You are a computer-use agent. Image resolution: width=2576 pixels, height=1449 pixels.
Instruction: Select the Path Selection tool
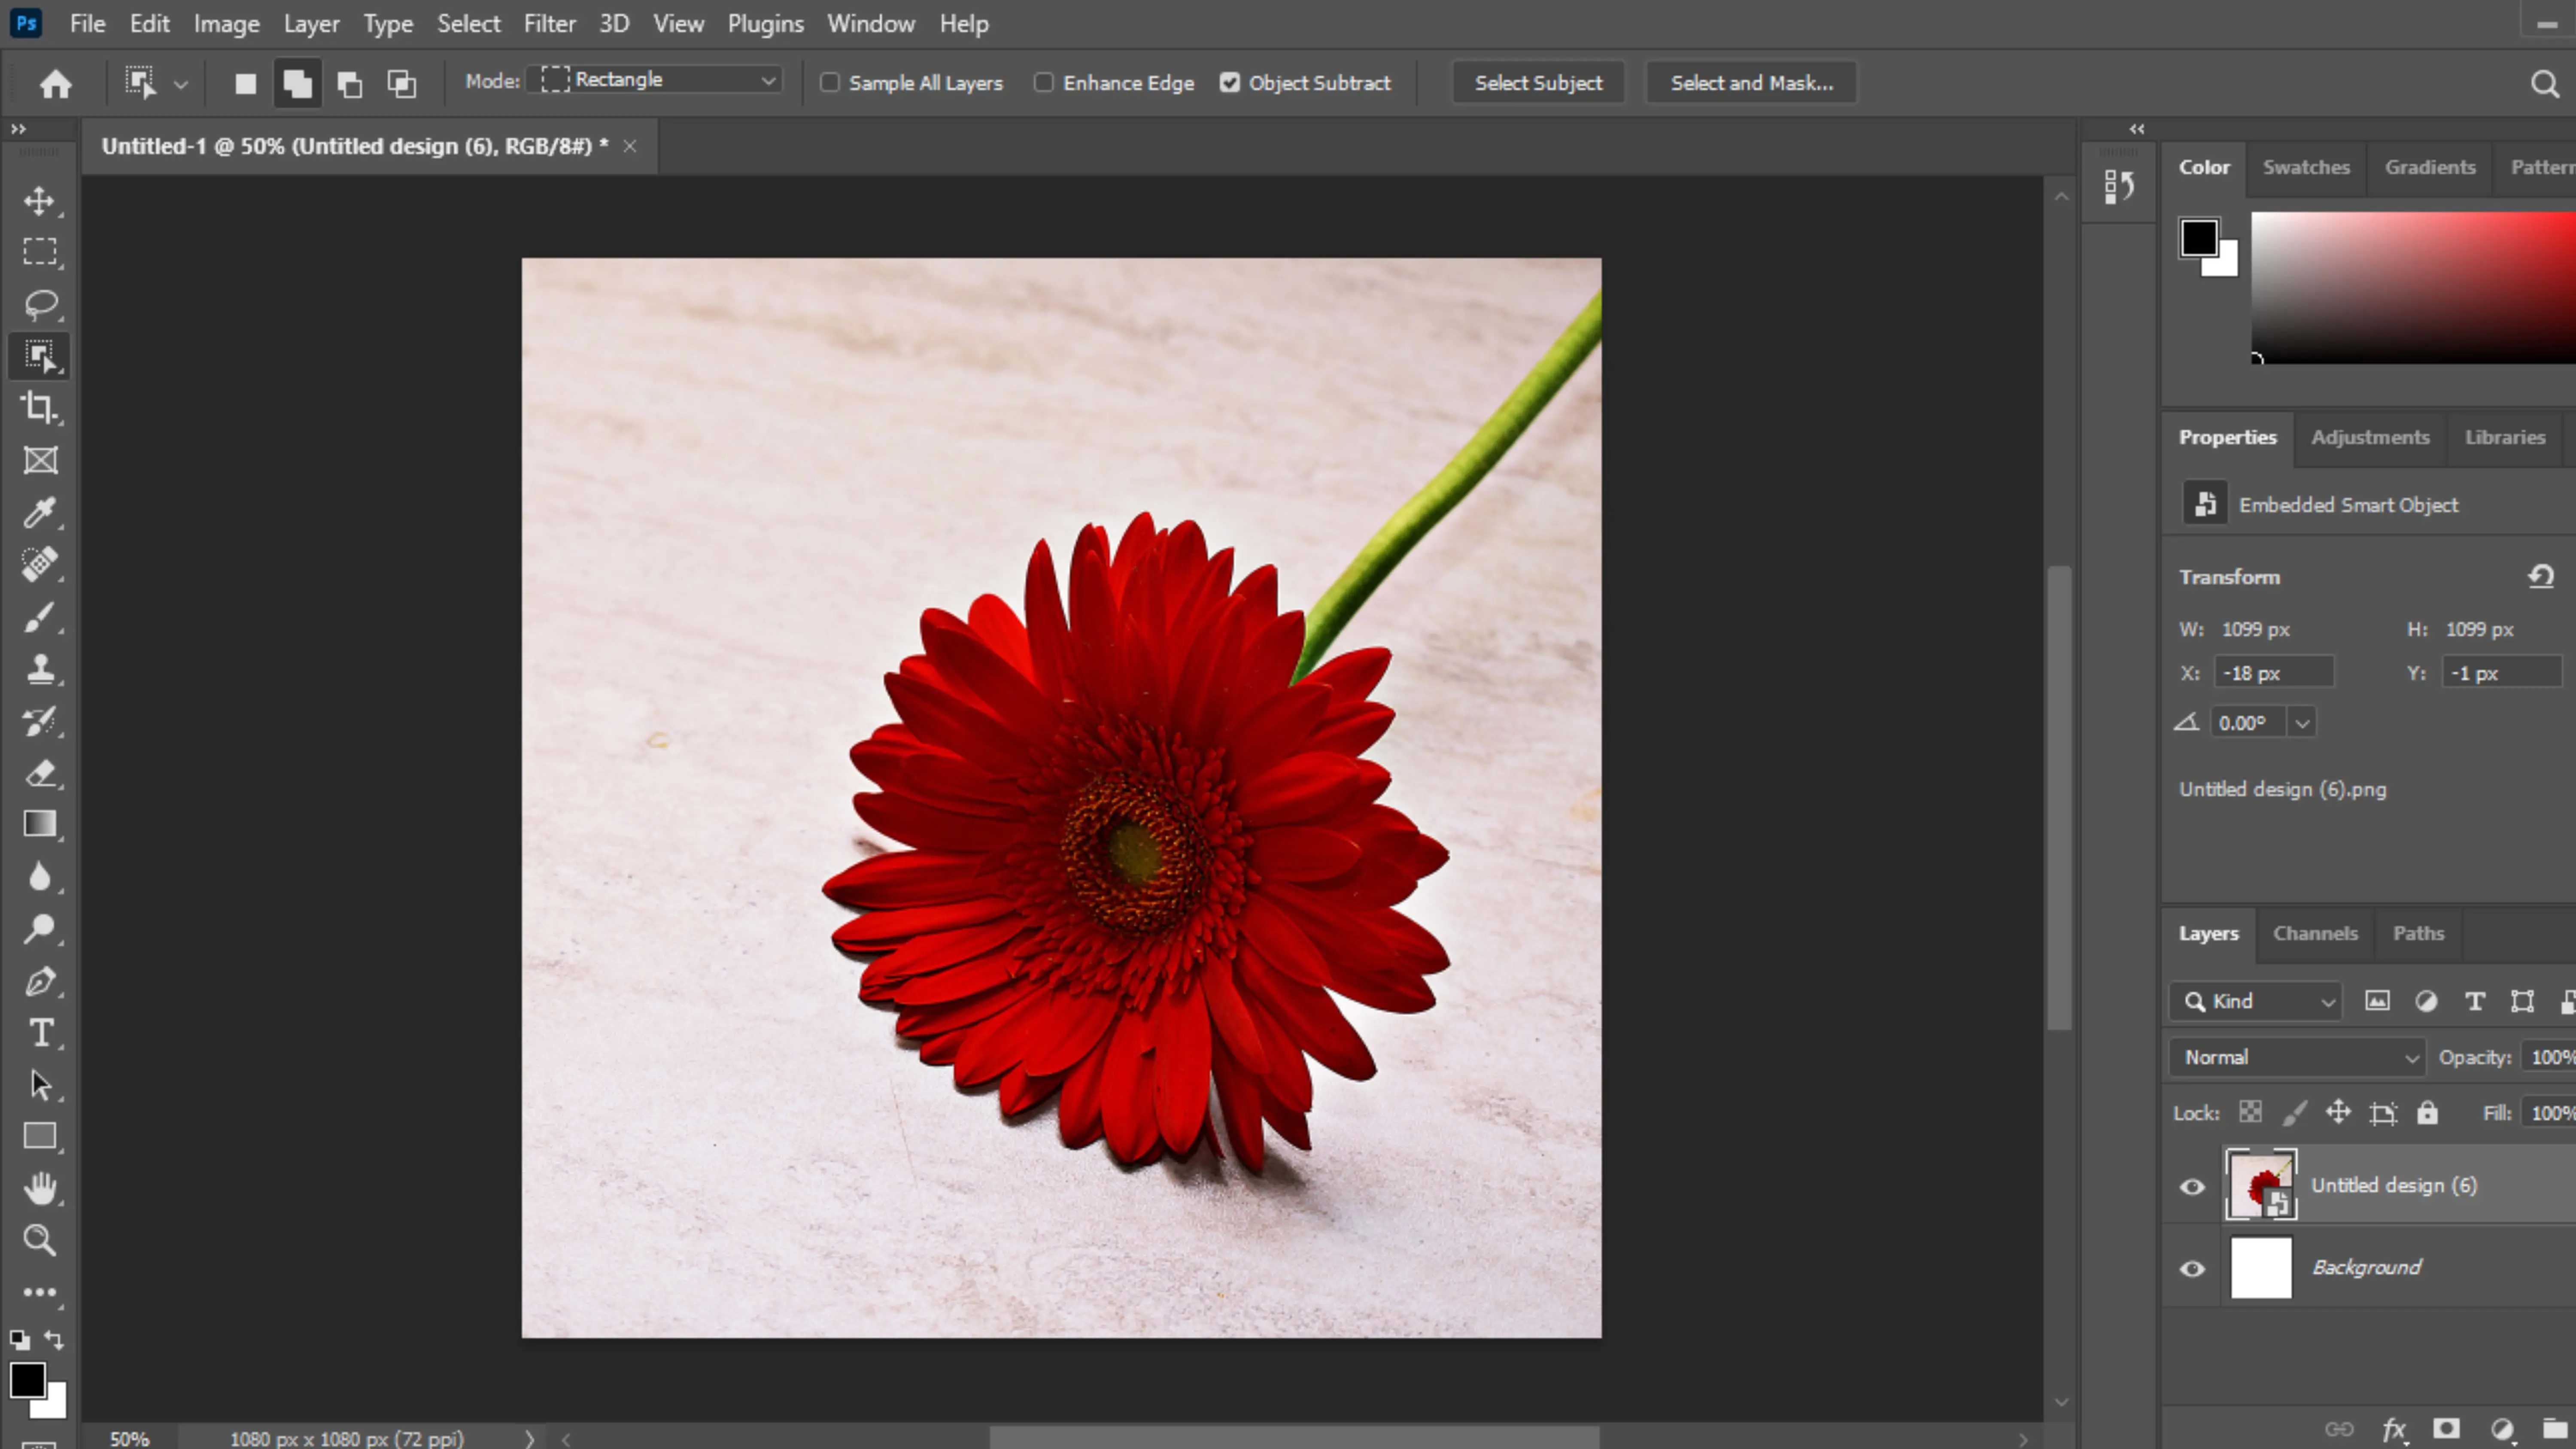40,1085
